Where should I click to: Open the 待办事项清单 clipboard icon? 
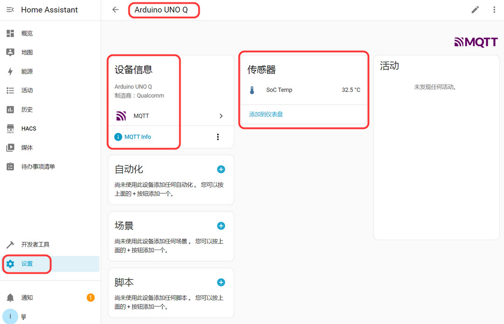(x=10, y=167)
